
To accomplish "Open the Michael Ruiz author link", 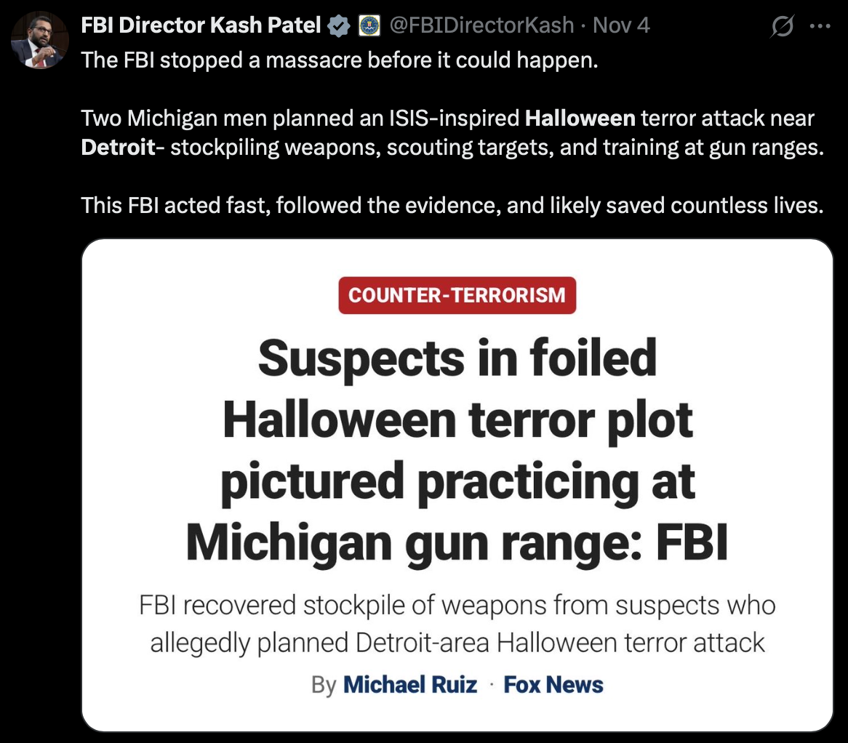I will tap(410, 684).
